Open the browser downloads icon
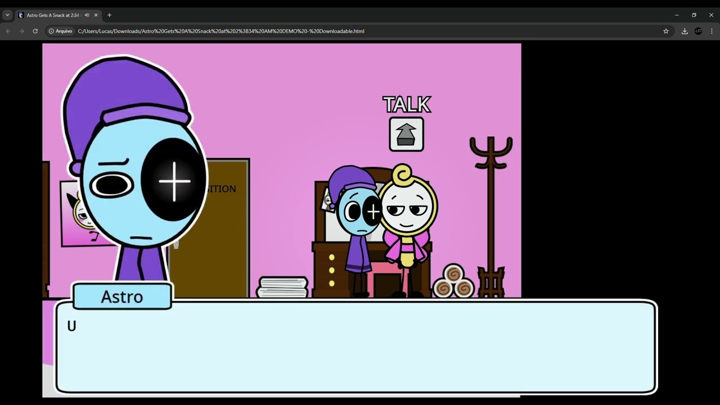This screenshot has height=405, width=720. [685, 31]
